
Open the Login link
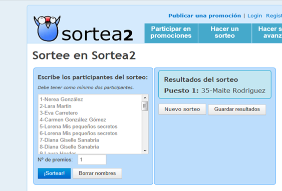(x=254, y=16)
